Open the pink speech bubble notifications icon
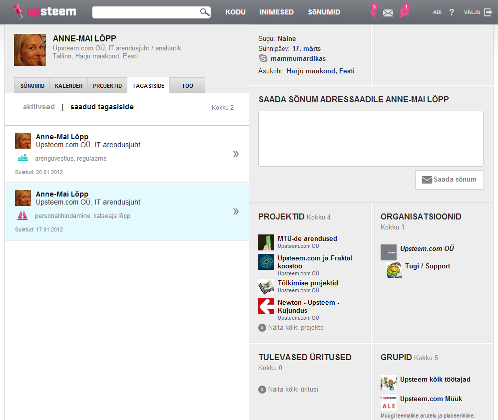 coord(404,10)
